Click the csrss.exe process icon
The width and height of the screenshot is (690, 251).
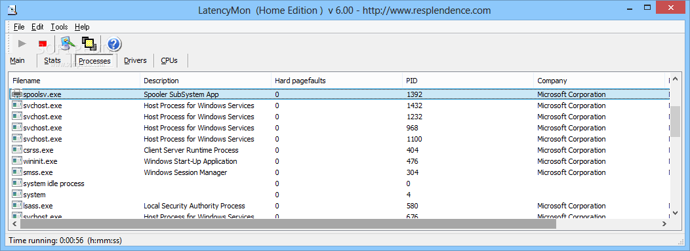click(x=17, y=150)
